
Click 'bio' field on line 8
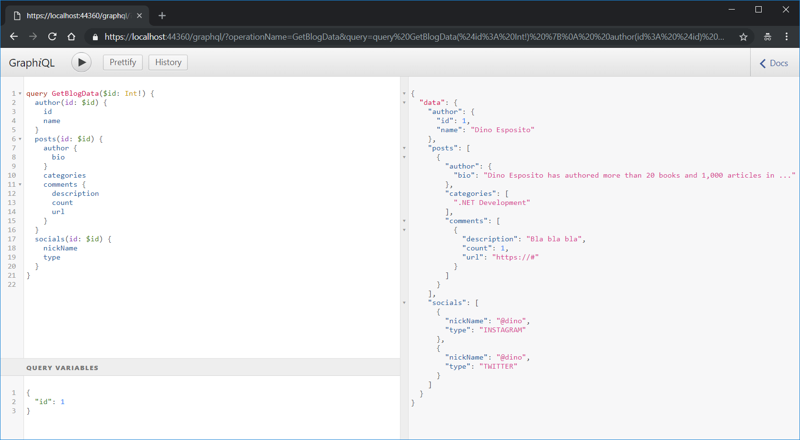tap(58, 157)
